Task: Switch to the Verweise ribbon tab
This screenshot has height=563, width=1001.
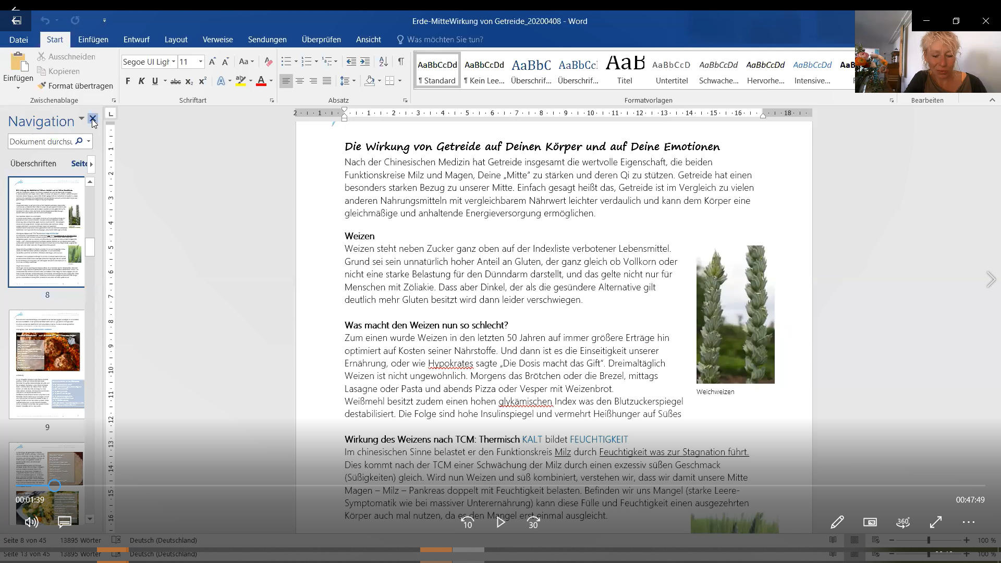Action: 217,40
